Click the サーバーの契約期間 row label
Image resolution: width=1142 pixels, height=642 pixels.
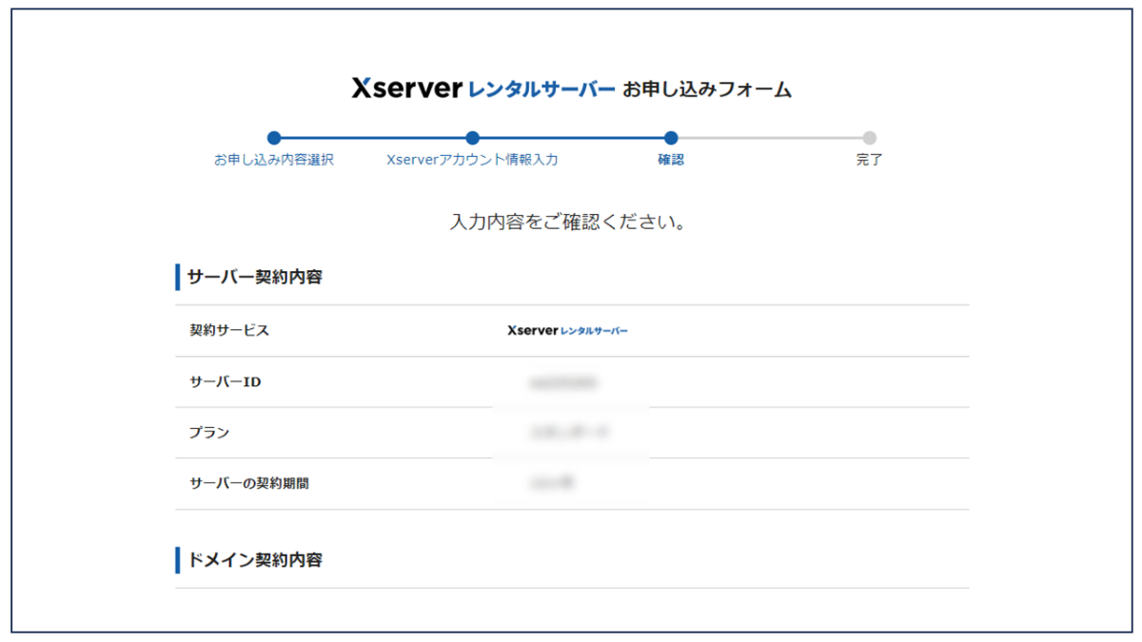pyautogui.click(x=249, y=483)
